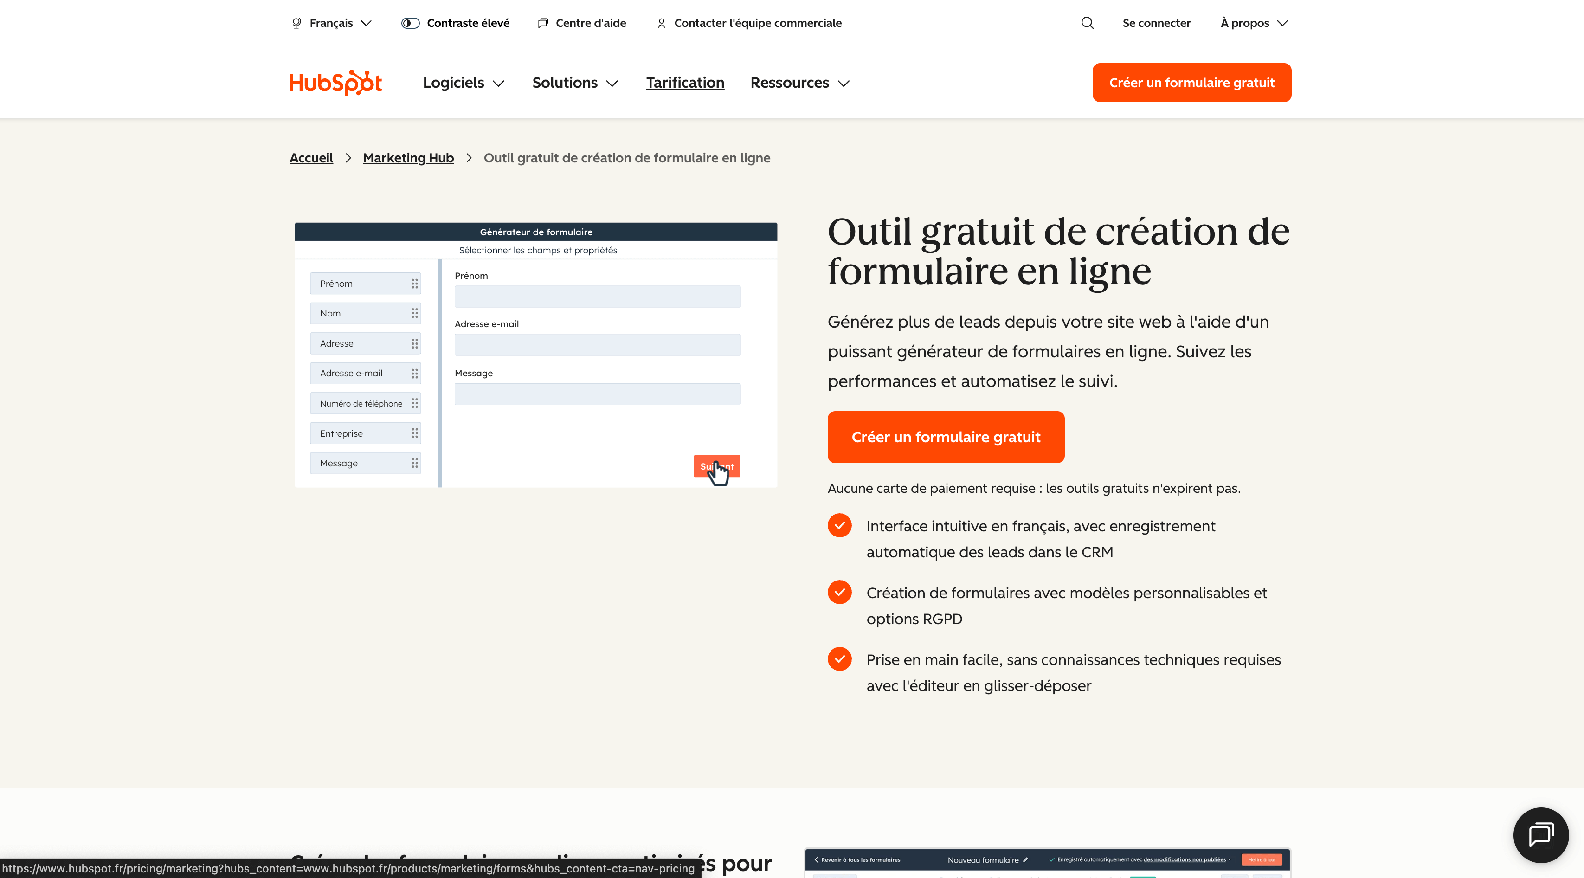Screen dimensions: 1584x878
Task: Click hero Créer un formulaire gratuit button
Action: [945, 437]
